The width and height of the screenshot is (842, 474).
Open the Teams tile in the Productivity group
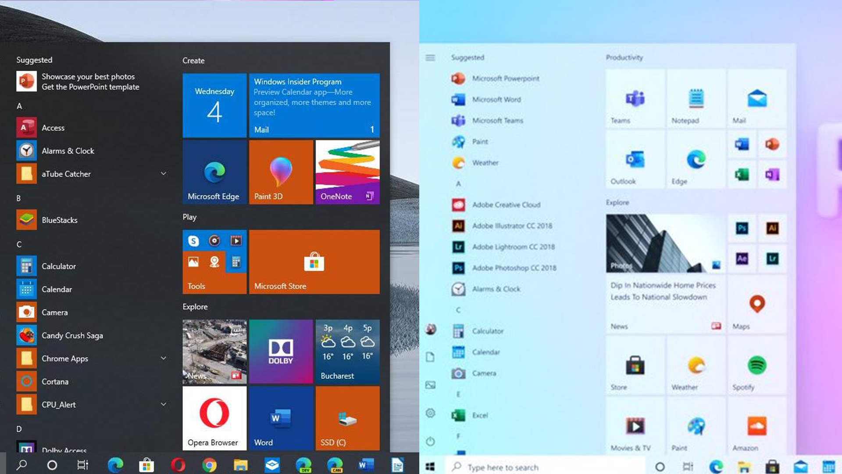(635, 99)
